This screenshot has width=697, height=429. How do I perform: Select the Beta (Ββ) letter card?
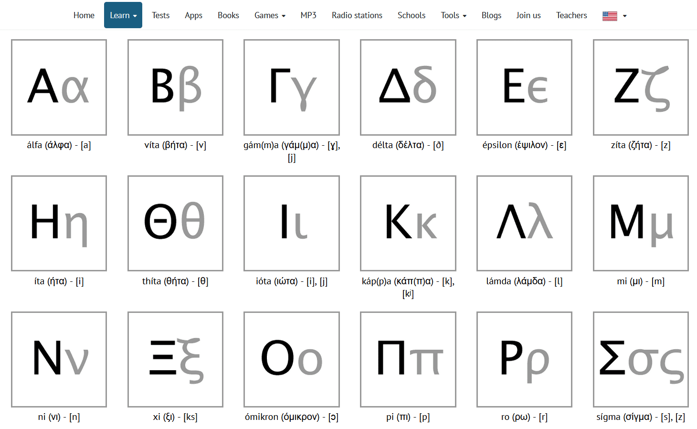pos(175,87)
